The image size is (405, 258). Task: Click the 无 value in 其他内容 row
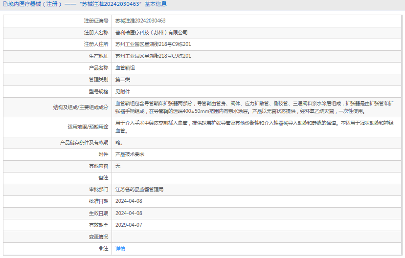[x=118, y=166]
